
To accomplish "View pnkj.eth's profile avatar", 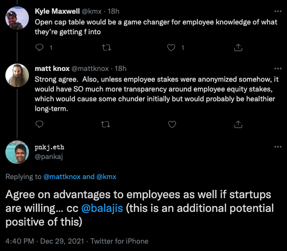I will click(x=17, y=152).
